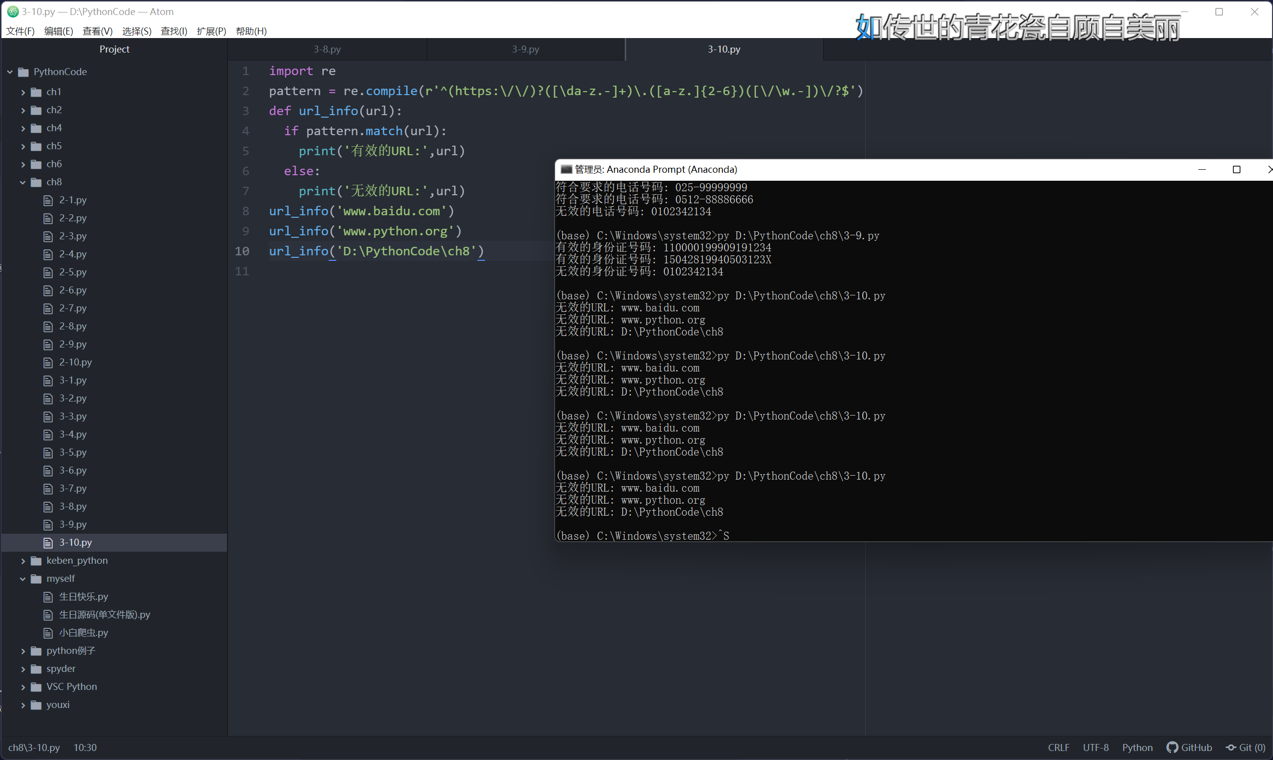This screenshot has height=760, width=1273.
Task: Open the 查找(I) menu
Action: coord(174,31)
